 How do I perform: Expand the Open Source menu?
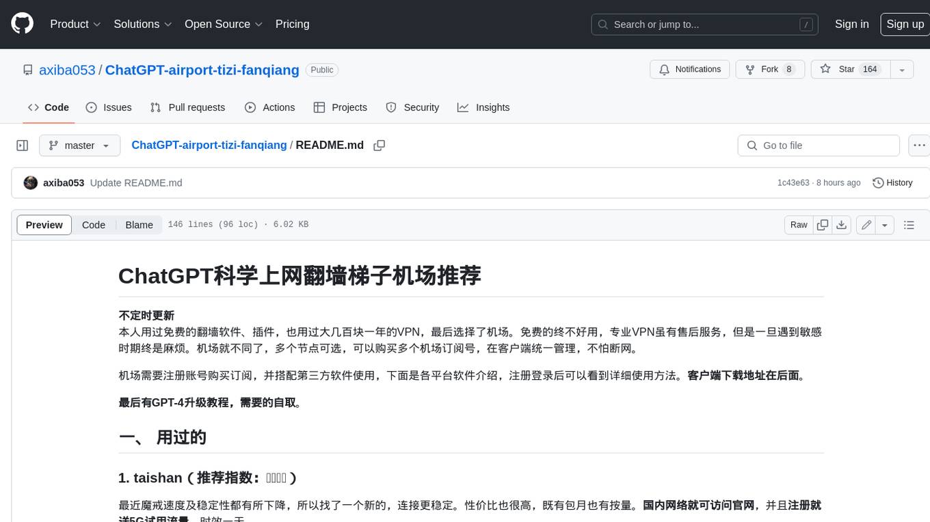tap(224, 24)
